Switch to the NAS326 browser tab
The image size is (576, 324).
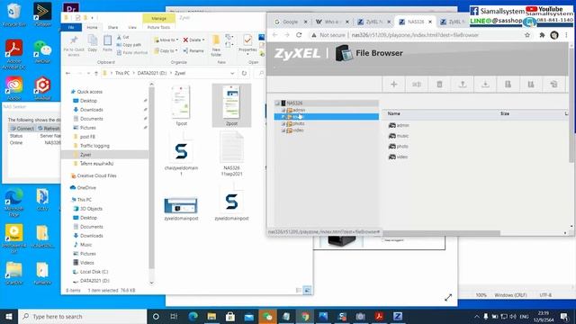[x=416, y=22]
